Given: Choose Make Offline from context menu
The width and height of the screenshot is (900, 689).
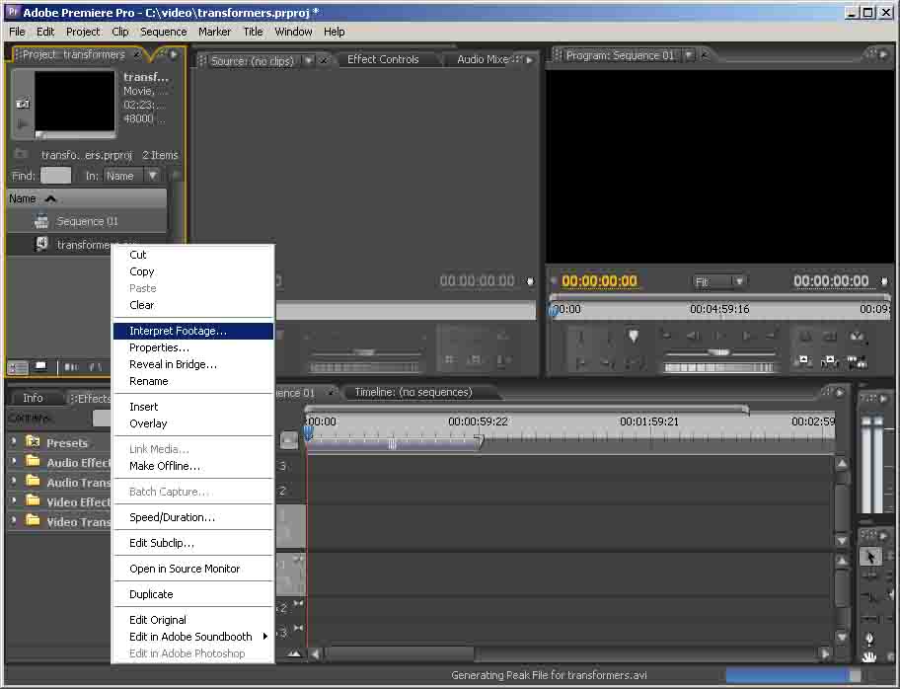Looking at the screenshot, I should pyautogui.click(x=193, y=466).
